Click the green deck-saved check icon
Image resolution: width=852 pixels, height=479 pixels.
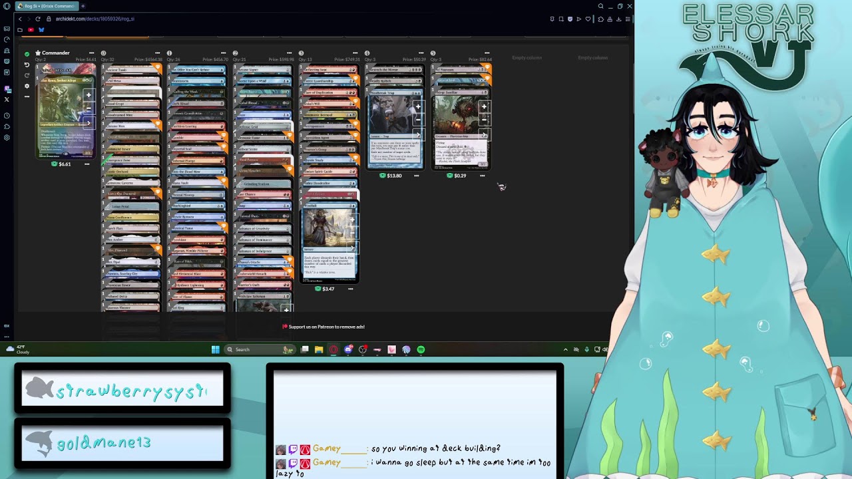point(27,53)
